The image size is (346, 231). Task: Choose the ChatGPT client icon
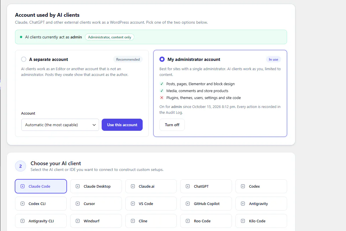188,186
